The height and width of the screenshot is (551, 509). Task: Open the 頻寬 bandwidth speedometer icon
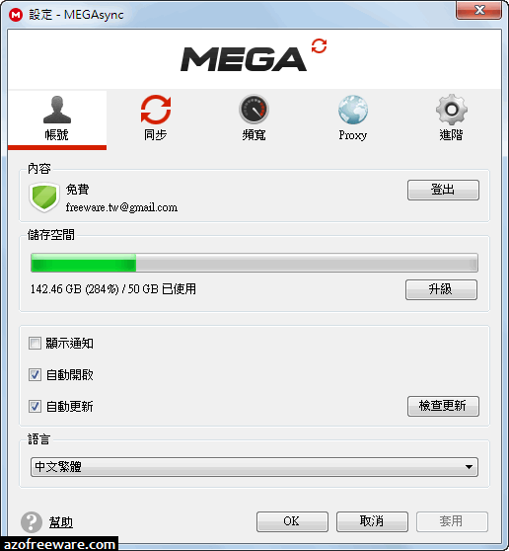(254, 110)
